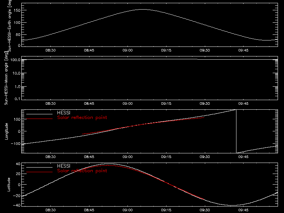
Task: Click red legend line sample in Latitude panel
Action: 39,172
